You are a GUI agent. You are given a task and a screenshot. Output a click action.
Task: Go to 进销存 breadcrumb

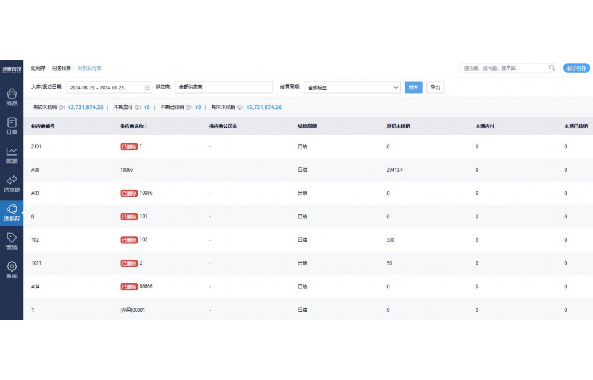[38, 68]
